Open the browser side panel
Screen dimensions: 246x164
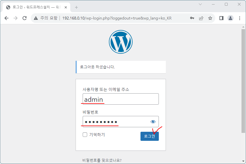221,18
